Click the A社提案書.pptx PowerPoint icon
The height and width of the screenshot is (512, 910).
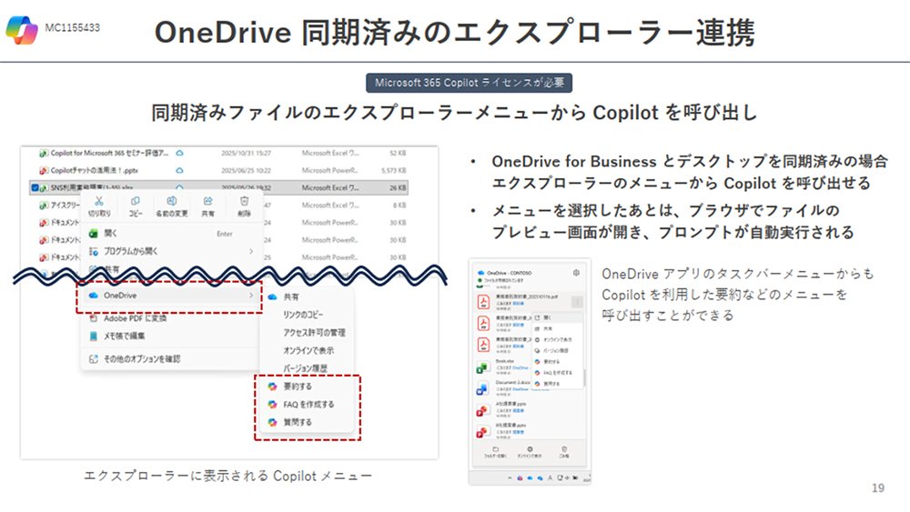click(x=481, y=410)
